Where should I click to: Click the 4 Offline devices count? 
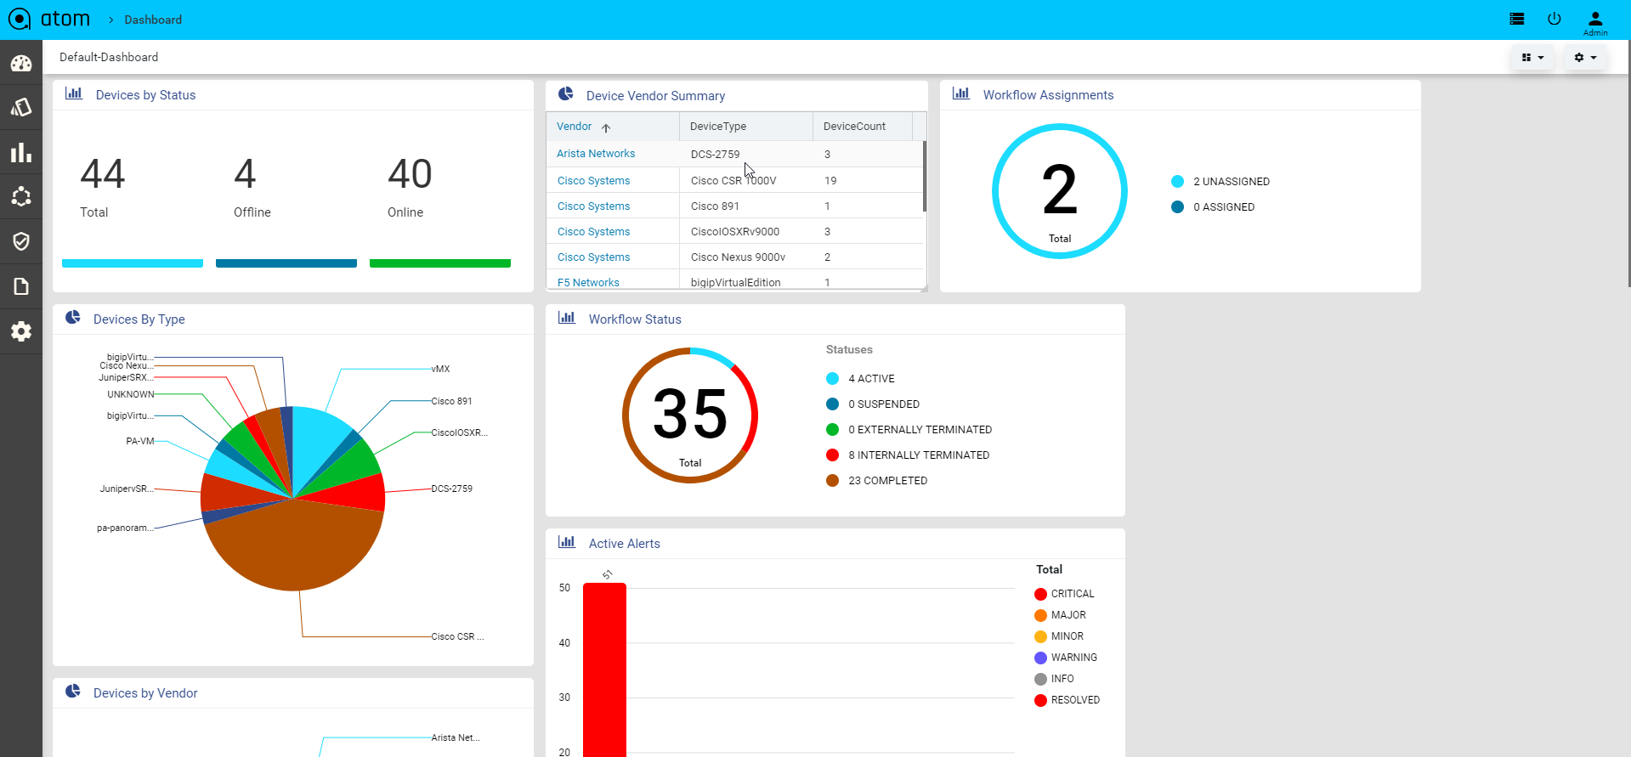[x=245, y=174]
